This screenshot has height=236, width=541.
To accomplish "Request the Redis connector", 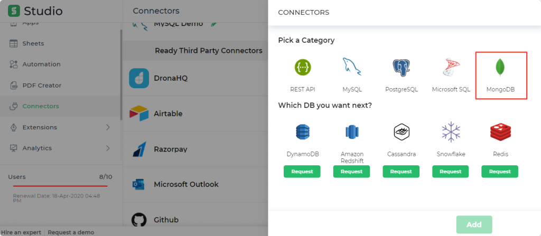I will tap(500, 172).
